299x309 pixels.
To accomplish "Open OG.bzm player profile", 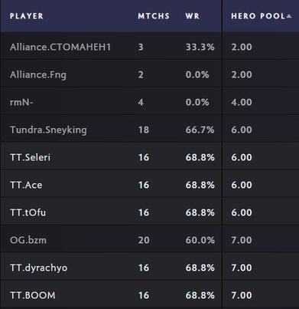I will coord(28,240).
